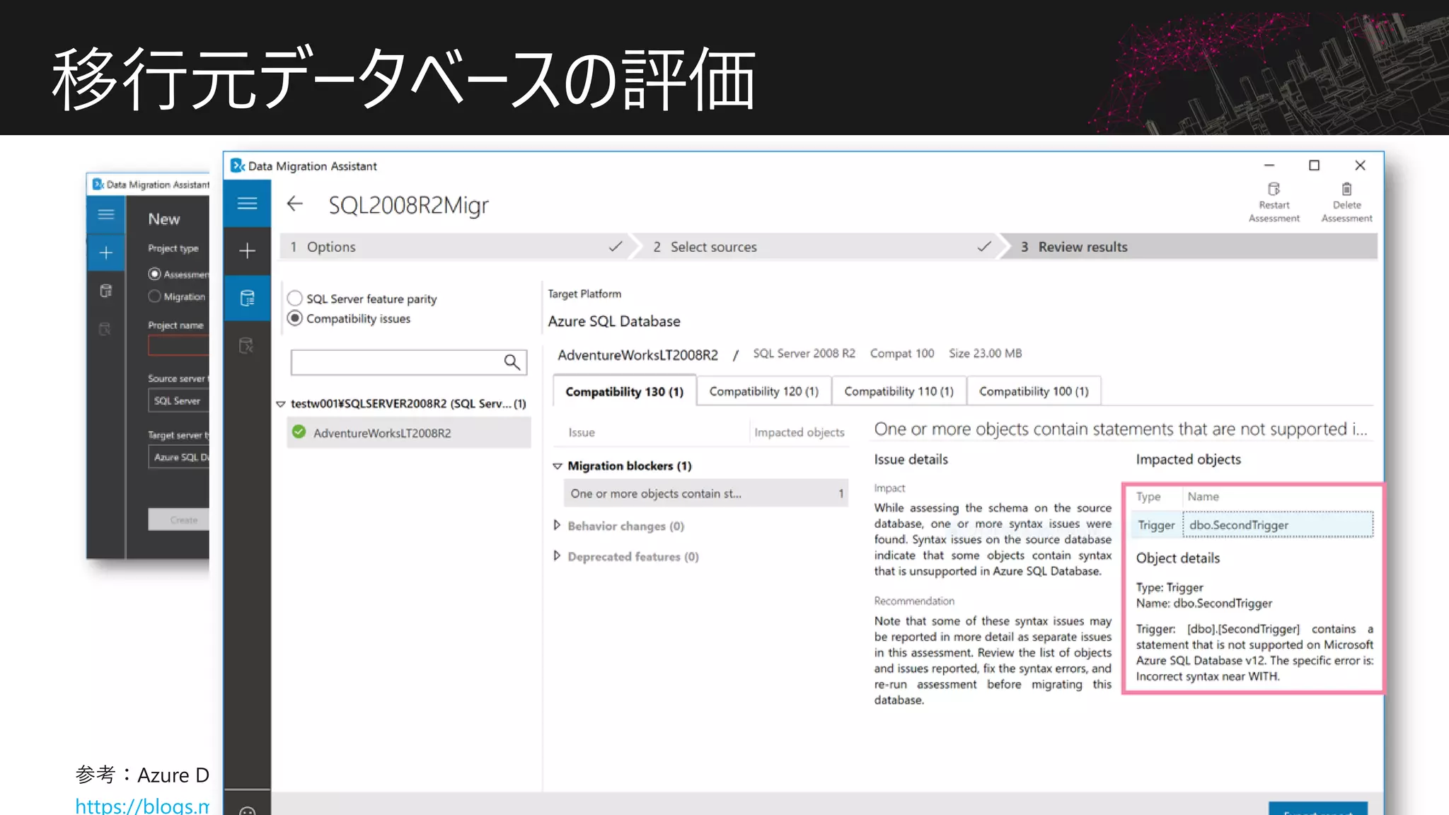This screenshot has height=815, width=1449.
Task: Go to step 1 Options
Action: tap(454, 247)
